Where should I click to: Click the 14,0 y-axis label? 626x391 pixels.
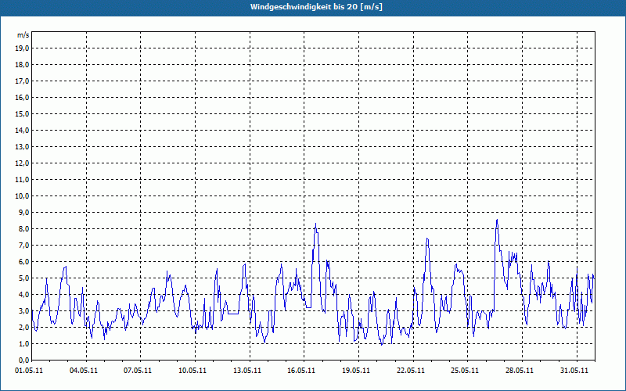point(22,130)
